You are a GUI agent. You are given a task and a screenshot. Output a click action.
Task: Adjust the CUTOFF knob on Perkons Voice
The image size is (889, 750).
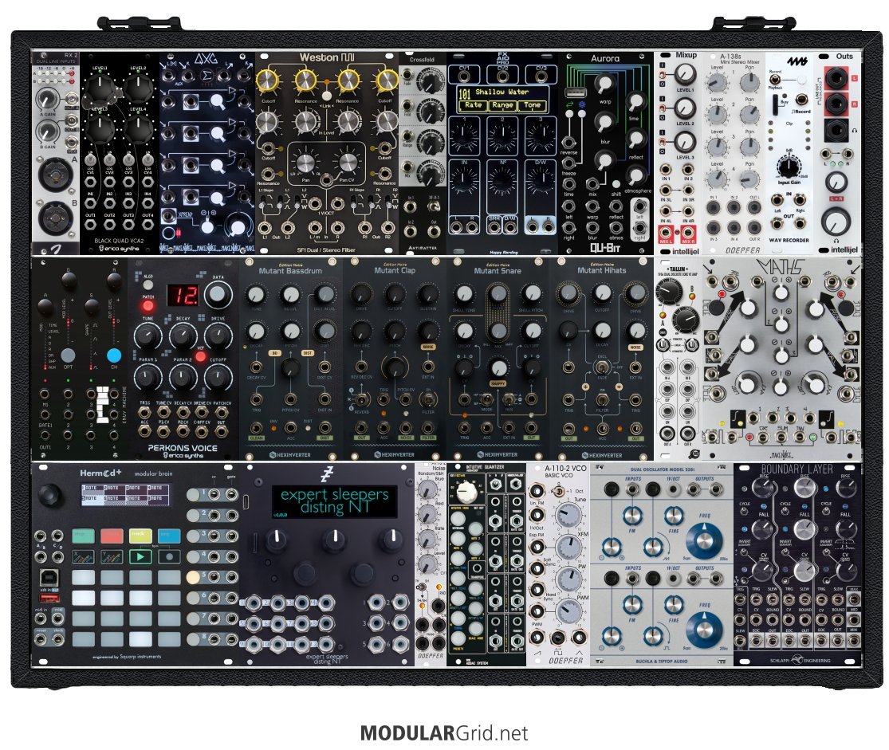[x=218, y=376]
